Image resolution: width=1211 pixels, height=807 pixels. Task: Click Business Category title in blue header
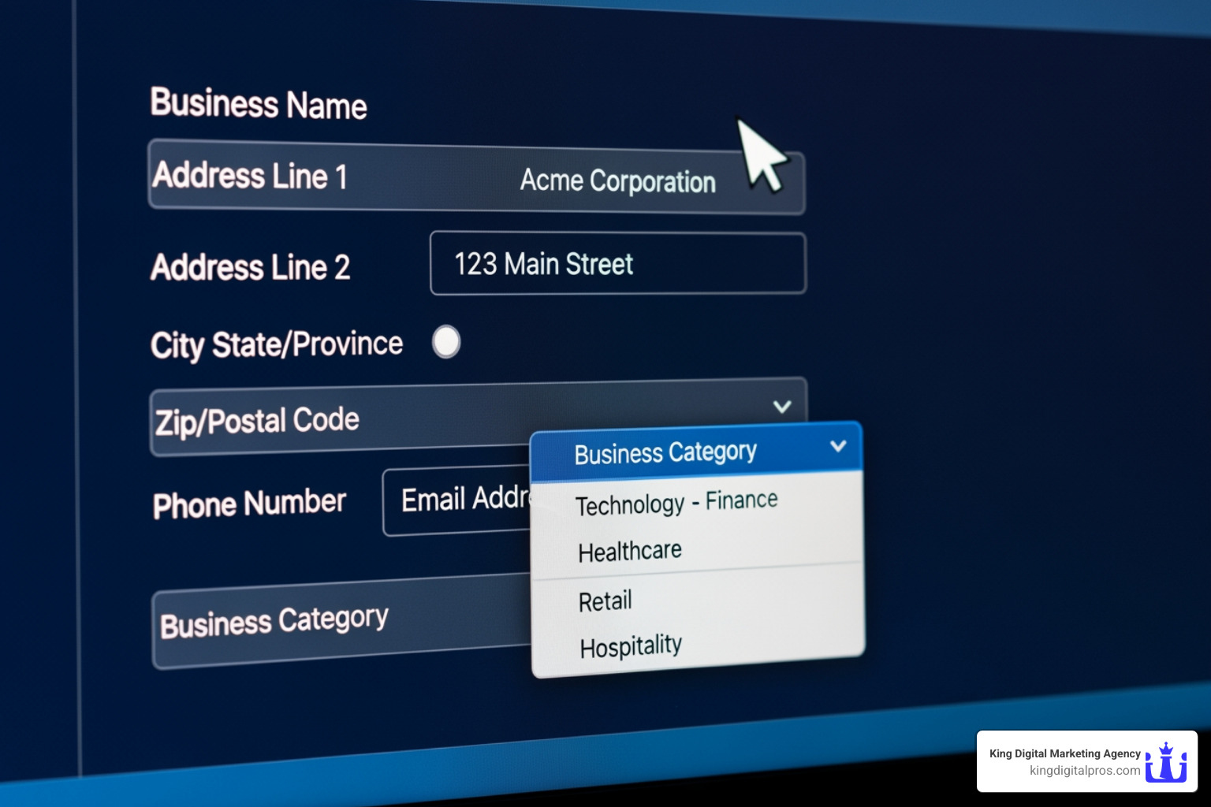click(665, 453)
